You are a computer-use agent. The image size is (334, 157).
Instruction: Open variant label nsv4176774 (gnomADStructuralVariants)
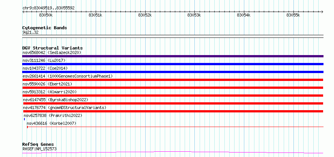(x=65, y=108)
